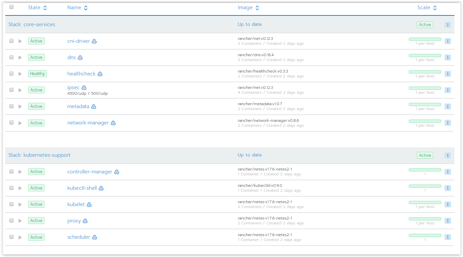463x257 pixels.
Task: Sort the table by Name column
Action: tap(77, 8)
